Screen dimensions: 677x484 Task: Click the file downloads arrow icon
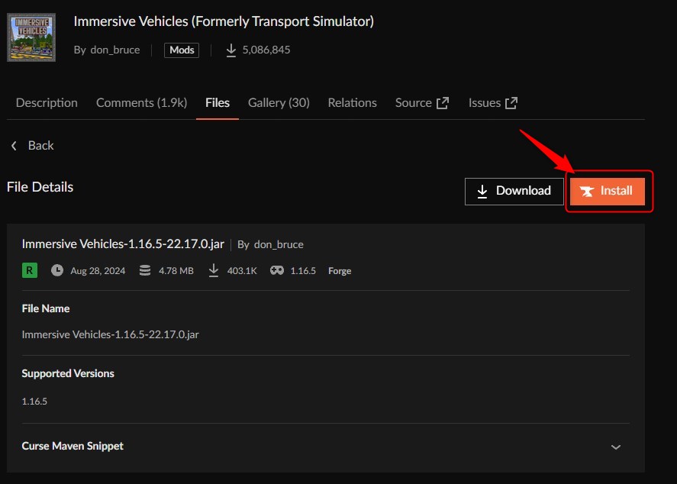click(213, 270)
